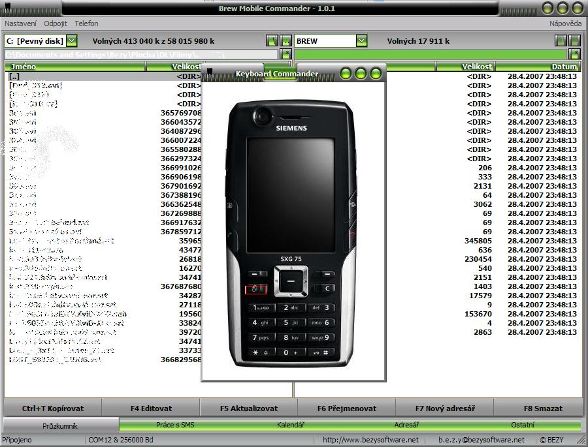
Task: Sort left panel by the Jméno column header
Action: point(74,67)
